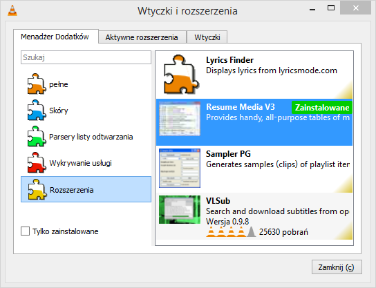
Task: Click 'Search and download subtitles' description
Action: 277,211
